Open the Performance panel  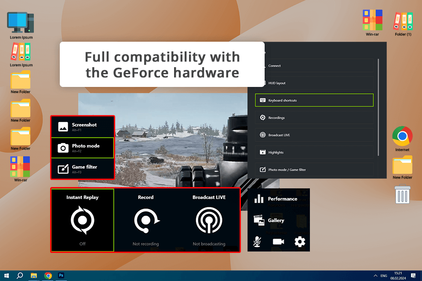(279, 199)
